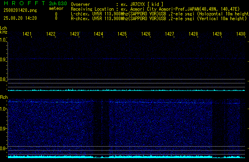Click the 1429 time marker
The width and height of the screenshot is (249, 162).
[x=217, y=34]
